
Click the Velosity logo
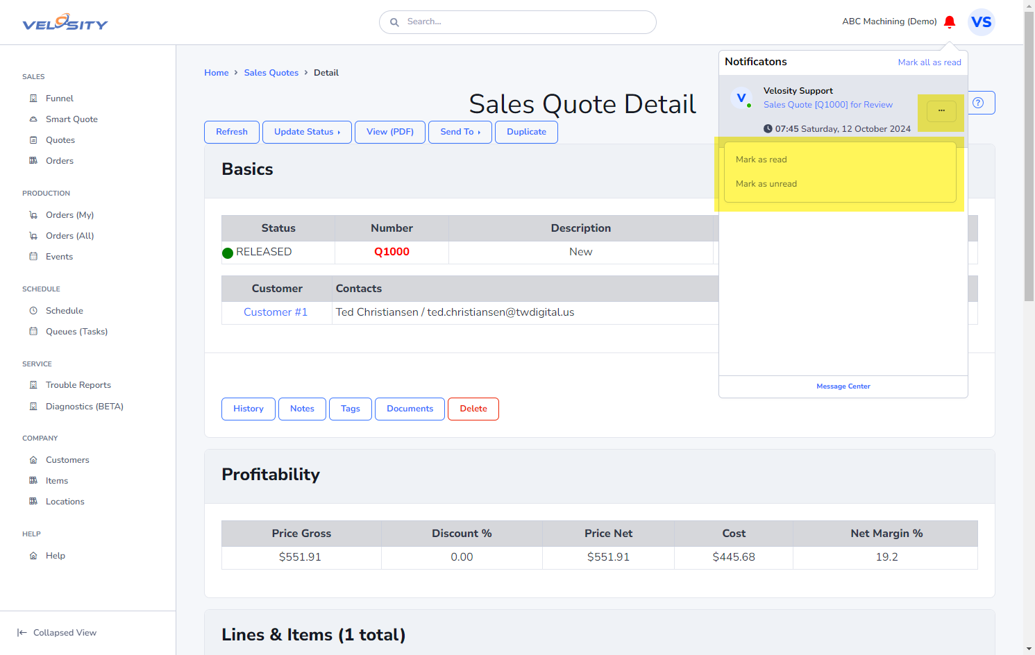click(65, 23)
